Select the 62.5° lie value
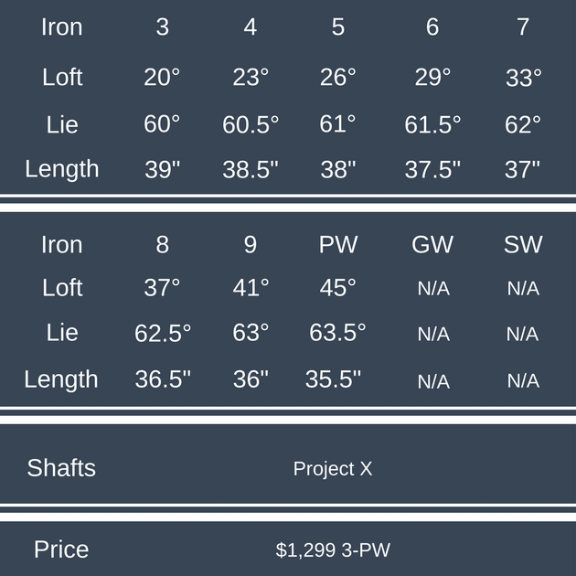Image resolution: width=576 pixels, height=576 pixels. pyautogui.click(x=163, y=334)
